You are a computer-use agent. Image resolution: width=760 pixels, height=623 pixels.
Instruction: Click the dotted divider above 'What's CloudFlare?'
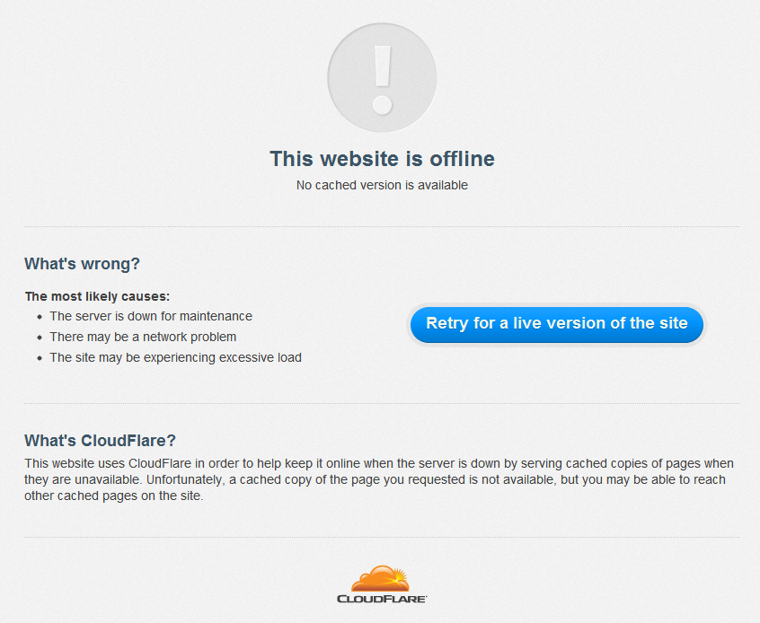point(382,403)
